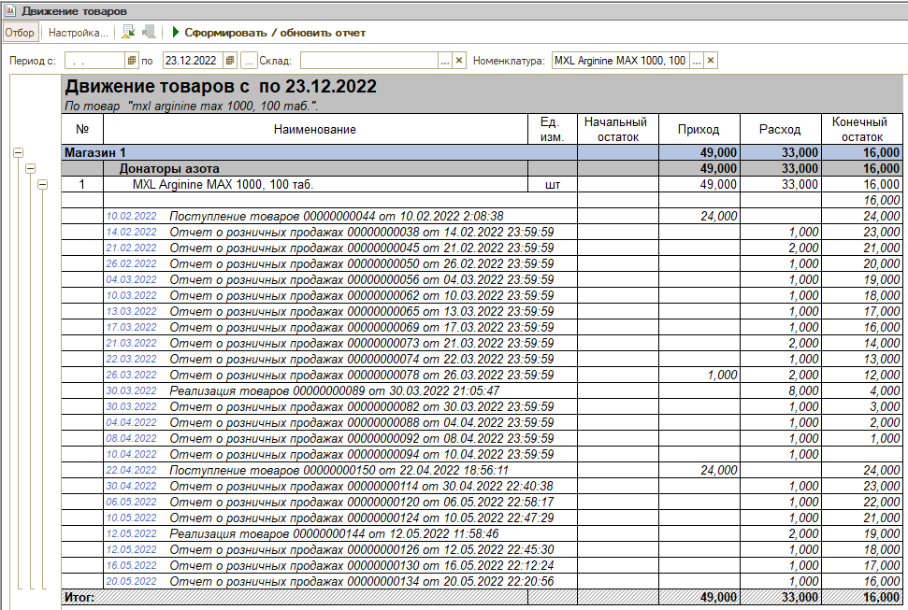The width and height of the screenshot is (908, 610).
Task: Collapse the MXL Arginine MAX 1000 item details
Action: pos(42,185)
